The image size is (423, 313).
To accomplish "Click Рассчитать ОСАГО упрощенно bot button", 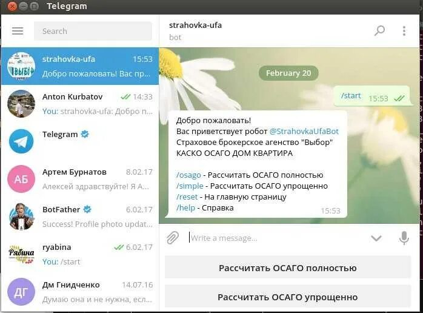I will coord(288,297).
